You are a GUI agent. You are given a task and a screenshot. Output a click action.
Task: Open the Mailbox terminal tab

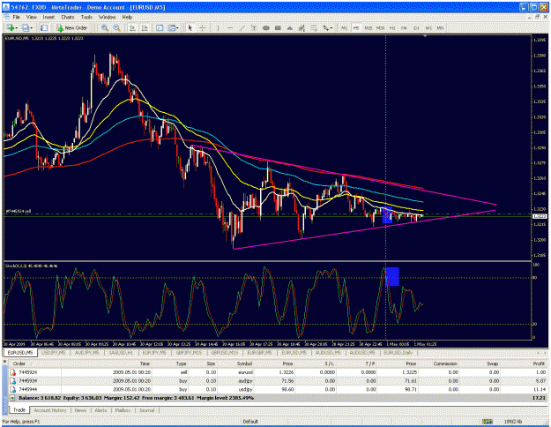coord(123,410)
